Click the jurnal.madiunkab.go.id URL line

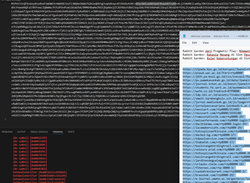(x=216, y=102)
